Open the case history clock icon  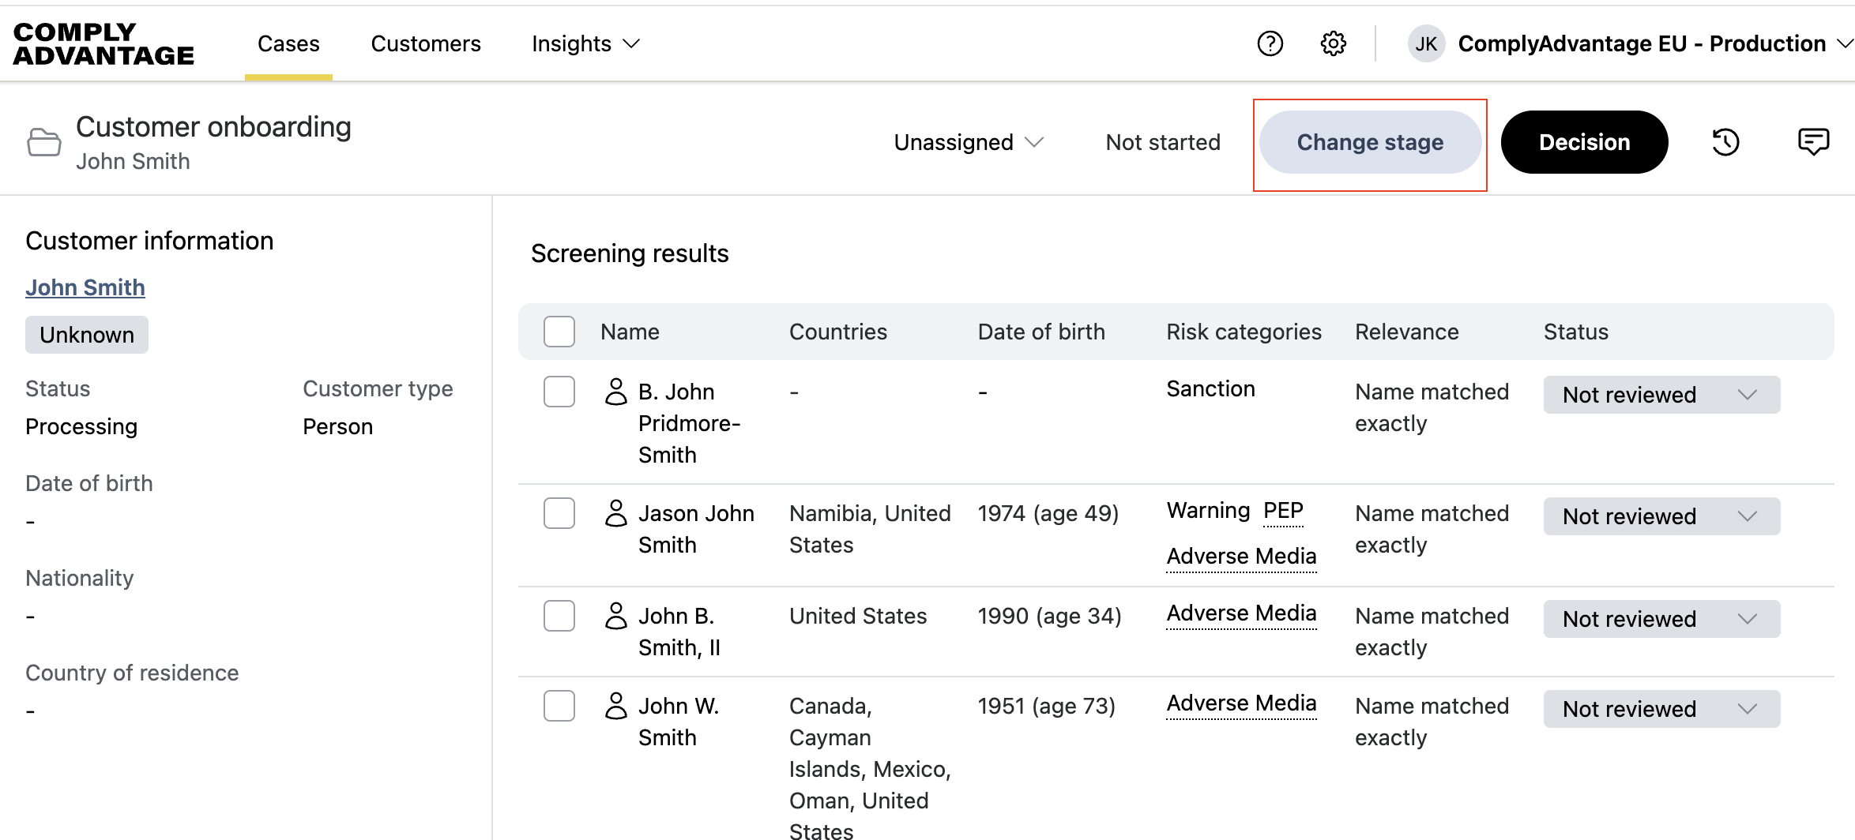point(1725,142)
